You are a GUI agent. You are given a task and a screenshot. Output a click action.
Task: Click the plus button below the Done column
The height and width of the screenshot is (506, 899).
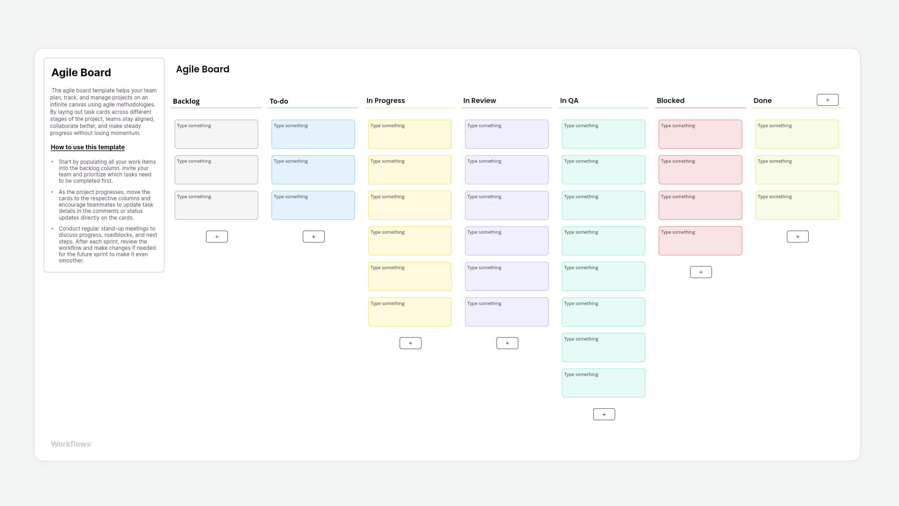pos(798,236)
